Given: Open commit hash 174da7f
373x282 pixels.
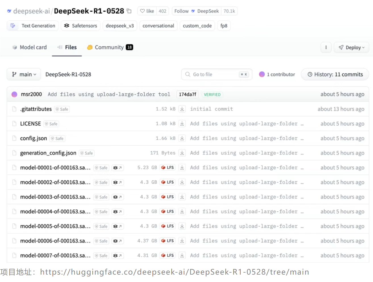Looking at the screenshot, I should 187,94.
